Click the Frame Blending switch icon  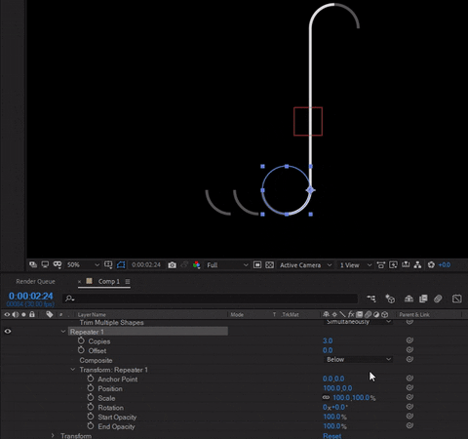[423, 299]
